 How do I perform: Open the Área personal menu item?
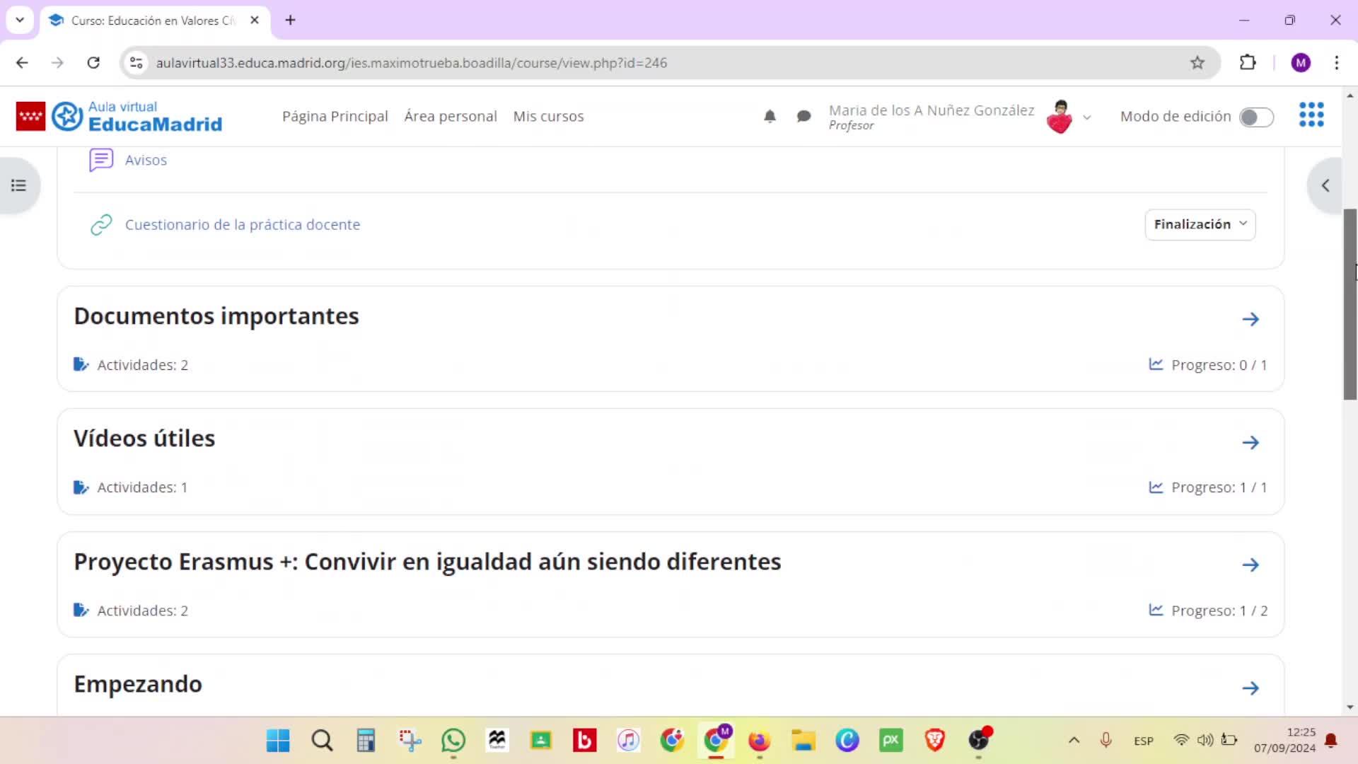(450, 116)
